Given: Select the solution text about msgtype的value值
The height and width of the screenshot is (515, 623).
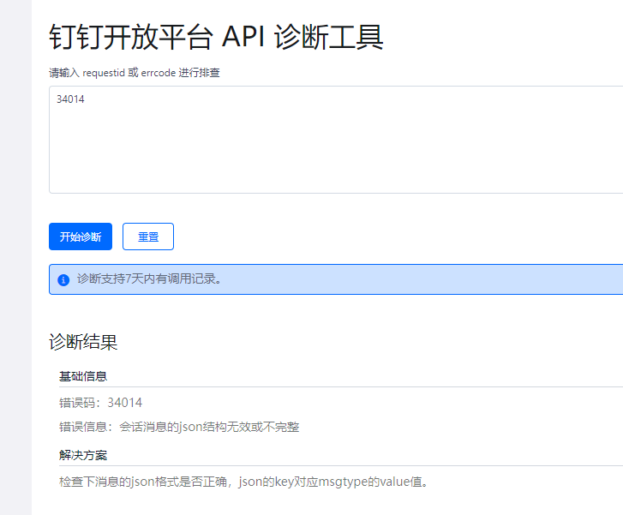Looking at the screenshot, I should [x=244, y=482].
